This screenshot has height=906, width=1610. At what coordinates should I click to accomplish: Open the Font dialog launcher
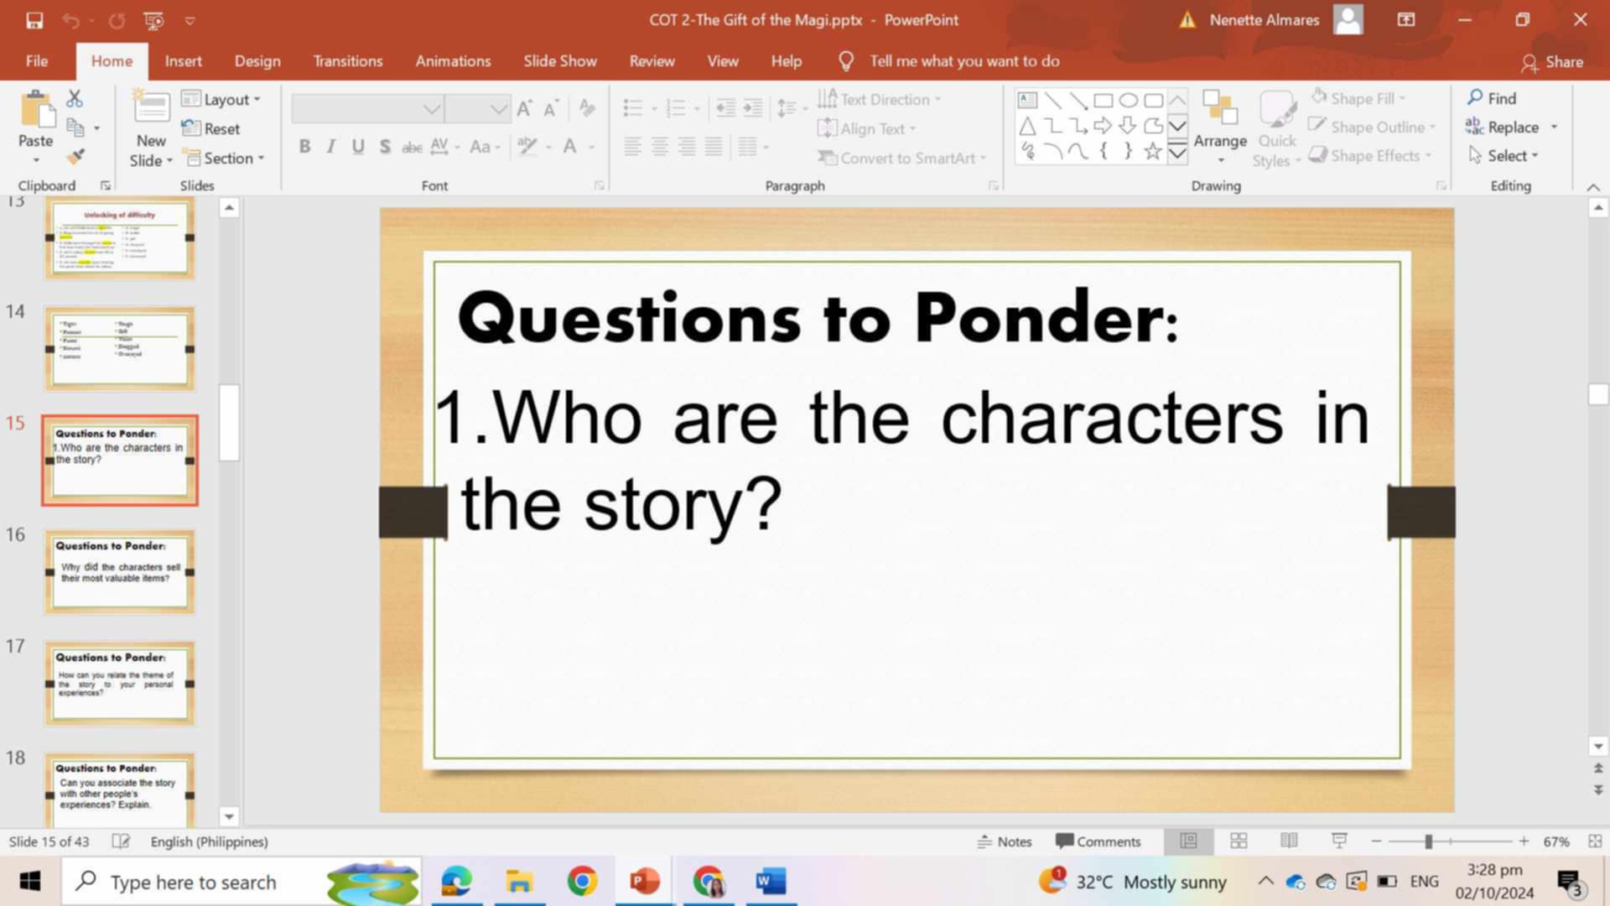point(599,185)
